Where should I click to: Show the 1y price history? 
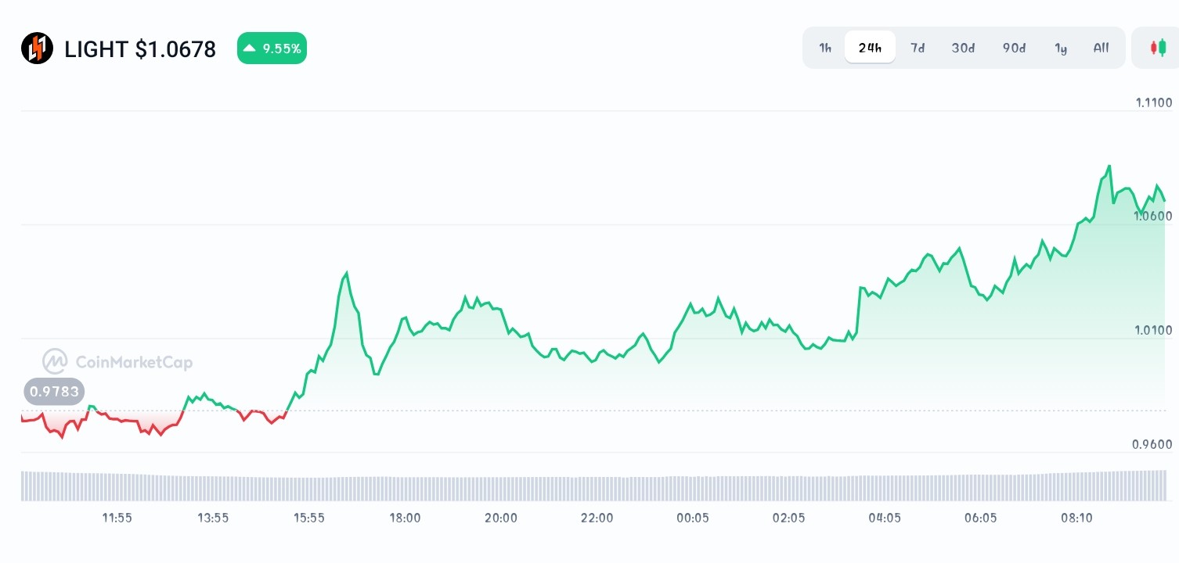(x=1061, y=48)
